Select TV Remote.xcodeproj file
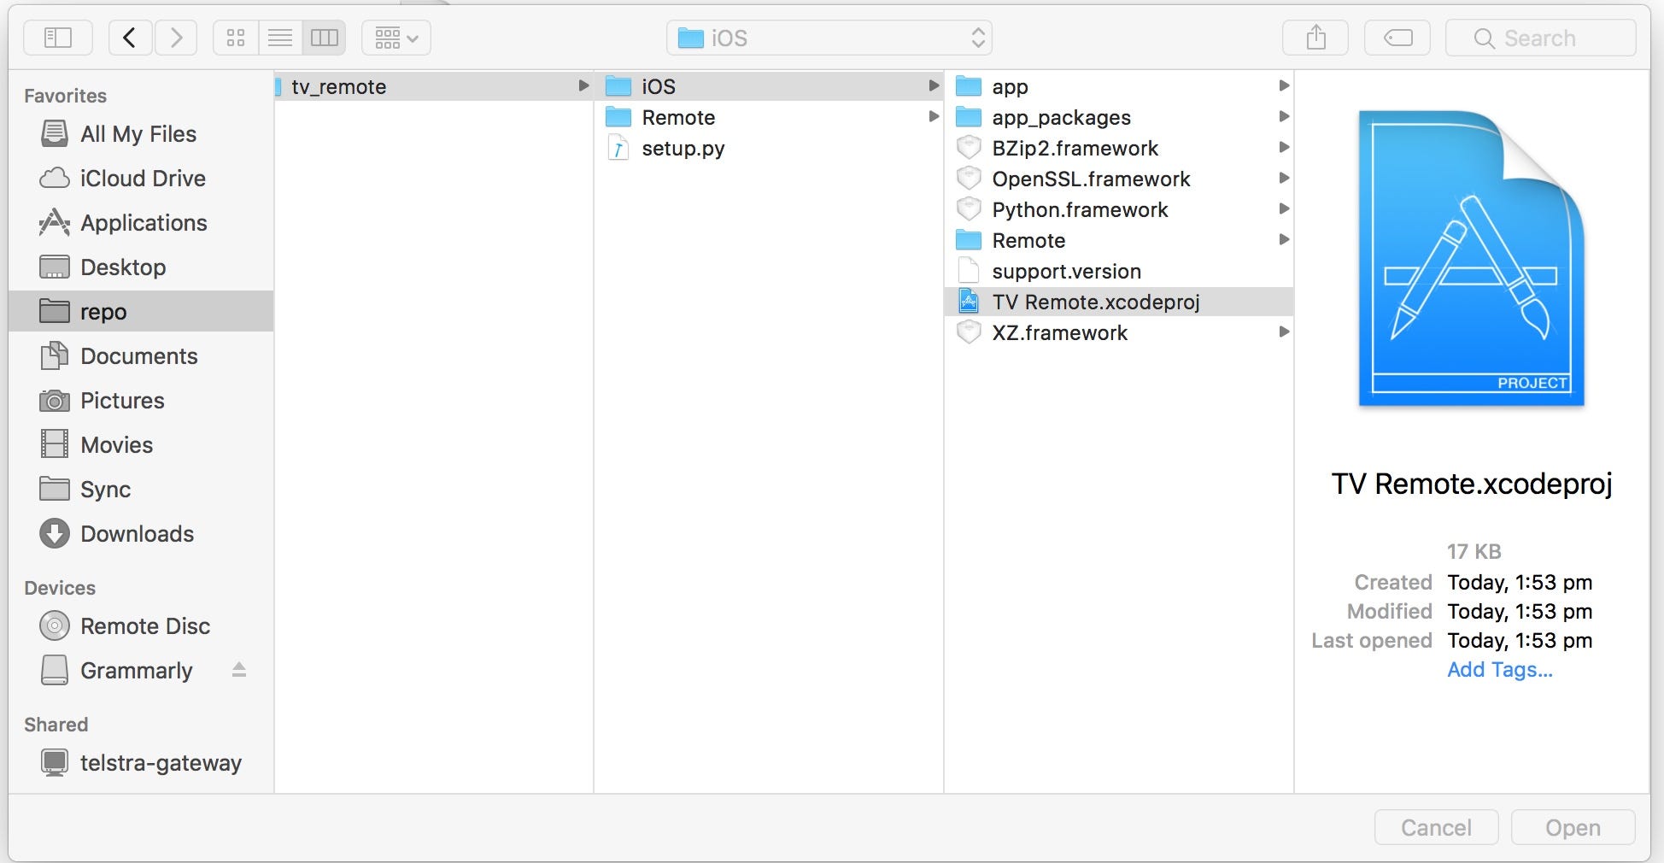1664x863 pixels. pyautogui.click(x=1119, y=302)
